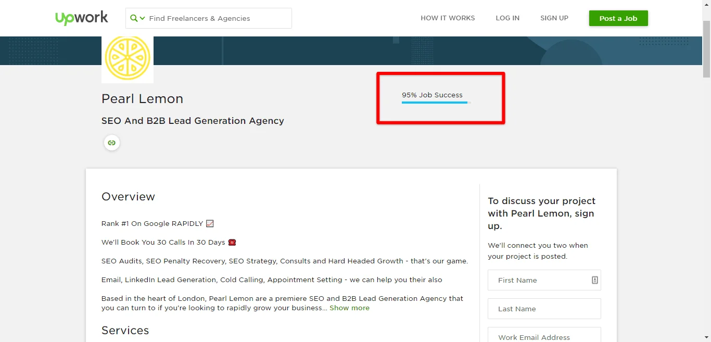The height and width of the screenshot is (342, 711).
Task: Click the green search magnifier icon
Action: tap(134, 18)
